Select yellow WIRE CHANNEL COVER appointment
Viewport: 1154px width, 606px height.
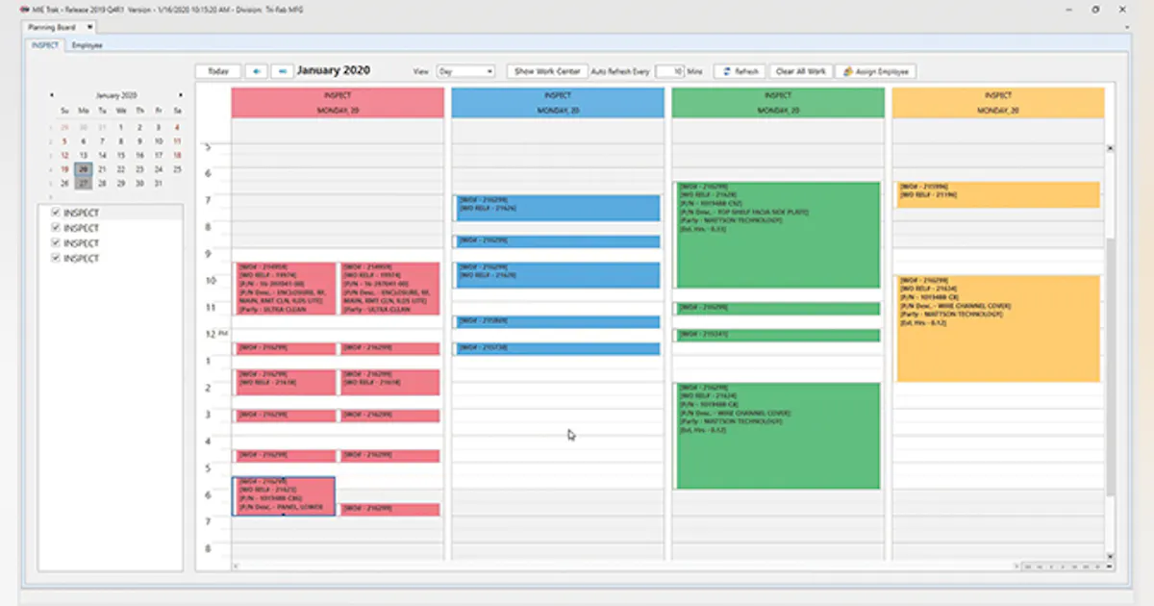coord(998,328)
